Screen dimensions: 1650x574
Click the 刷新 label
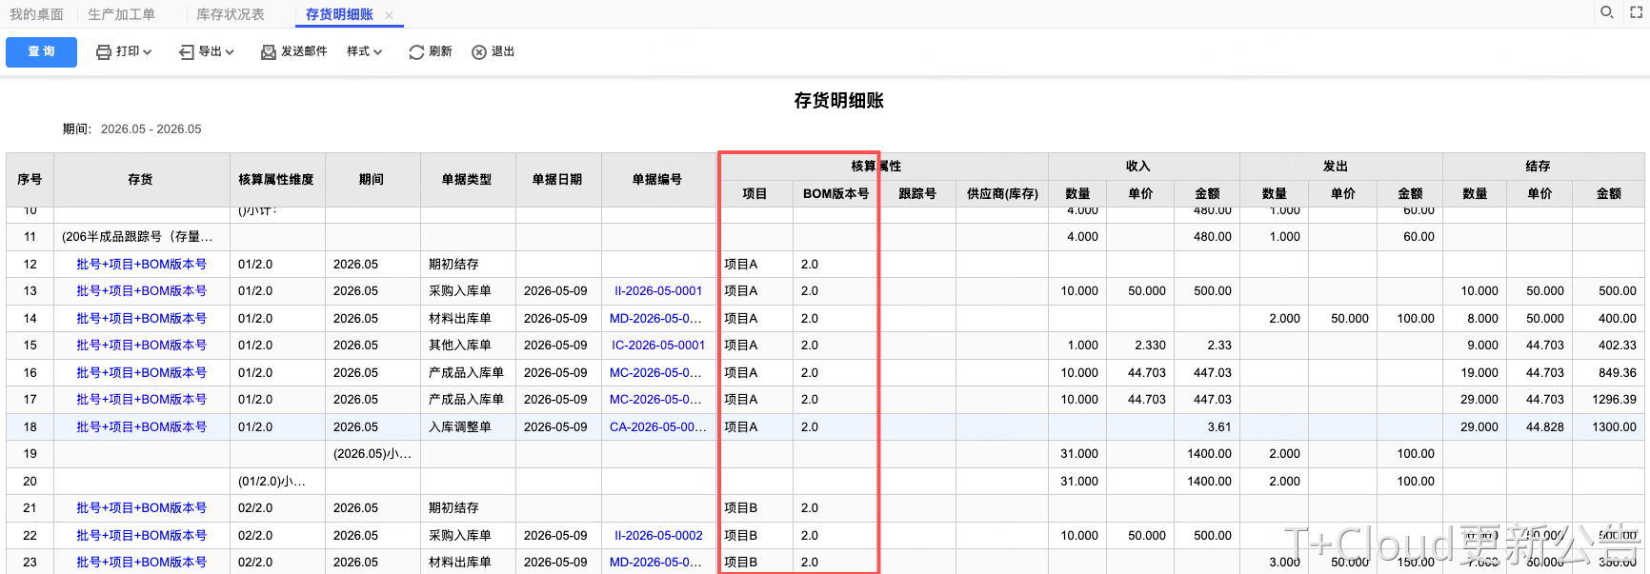coord(440,51)
